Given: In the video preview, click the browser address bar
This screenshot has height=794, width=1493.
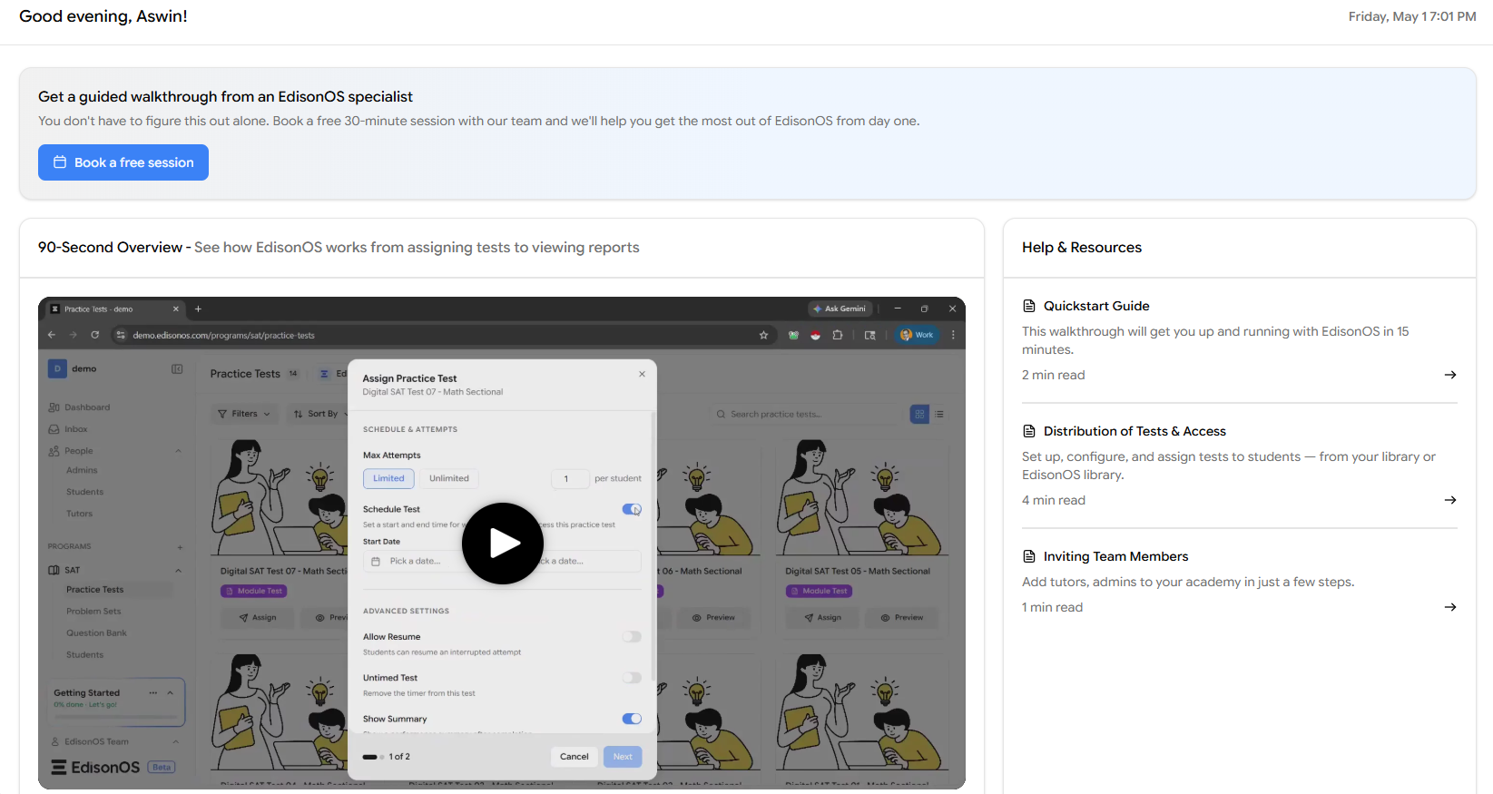Looking at the screenshot, I should click(x=442, y=335).
